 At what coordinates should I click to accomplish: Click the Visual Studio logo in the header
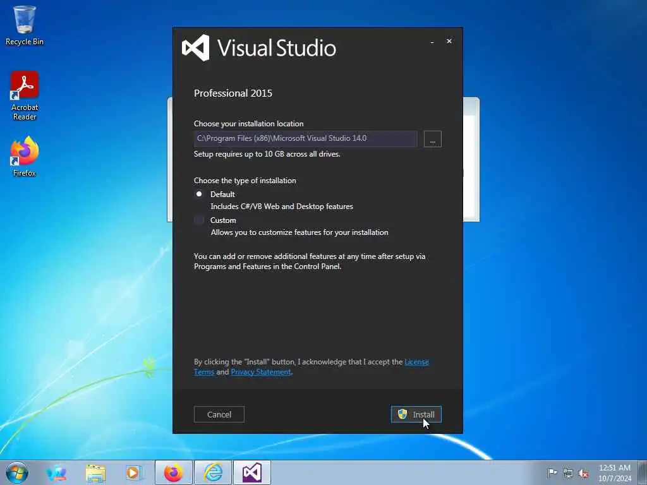pos(196,48)
